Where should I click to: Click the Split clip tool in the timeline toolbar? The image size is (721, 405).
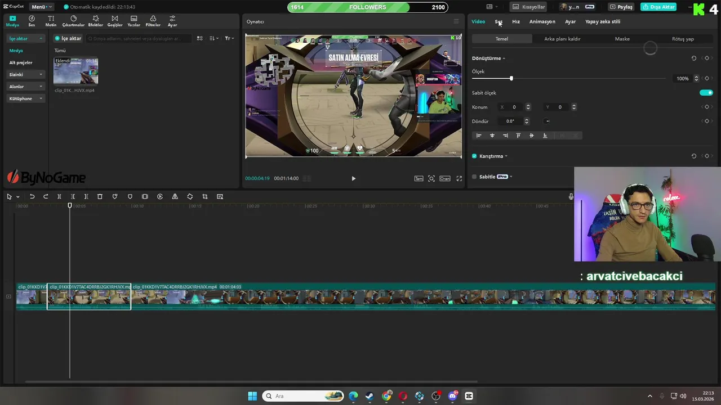(x=59, y=196)
